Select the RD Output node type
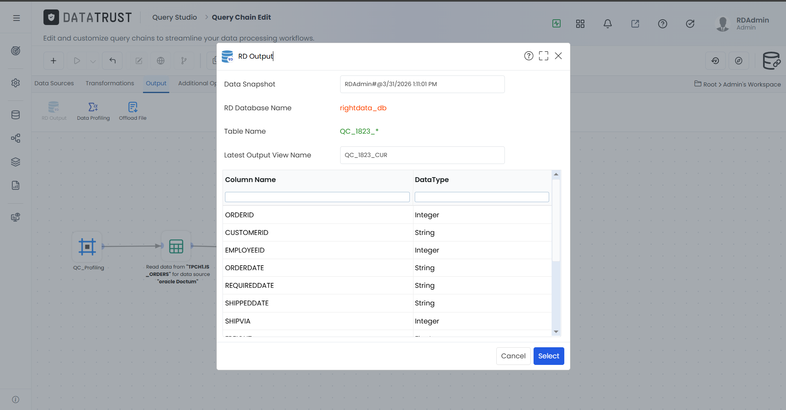 [54, 111]
